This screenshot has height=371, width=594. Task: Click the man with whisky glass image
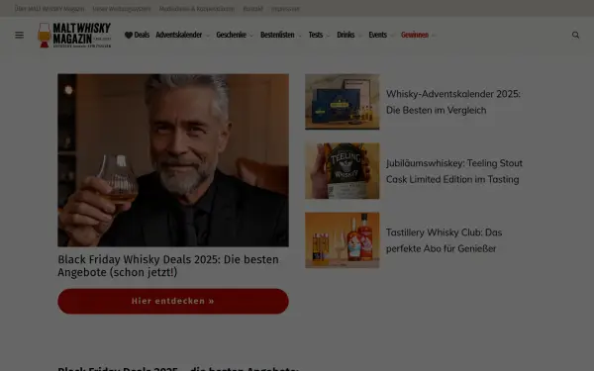tap(173, 160)
